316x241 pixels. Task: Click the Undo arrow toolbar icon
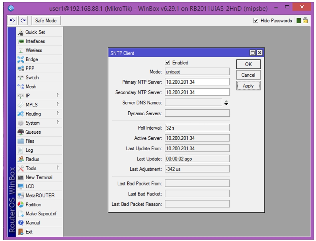12,20
